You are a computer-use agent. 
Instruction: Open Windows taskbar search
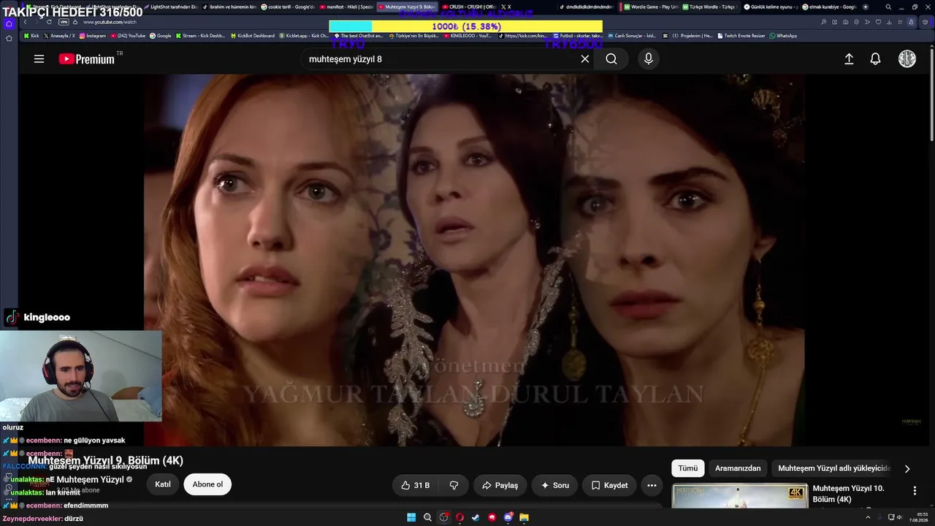427,517
